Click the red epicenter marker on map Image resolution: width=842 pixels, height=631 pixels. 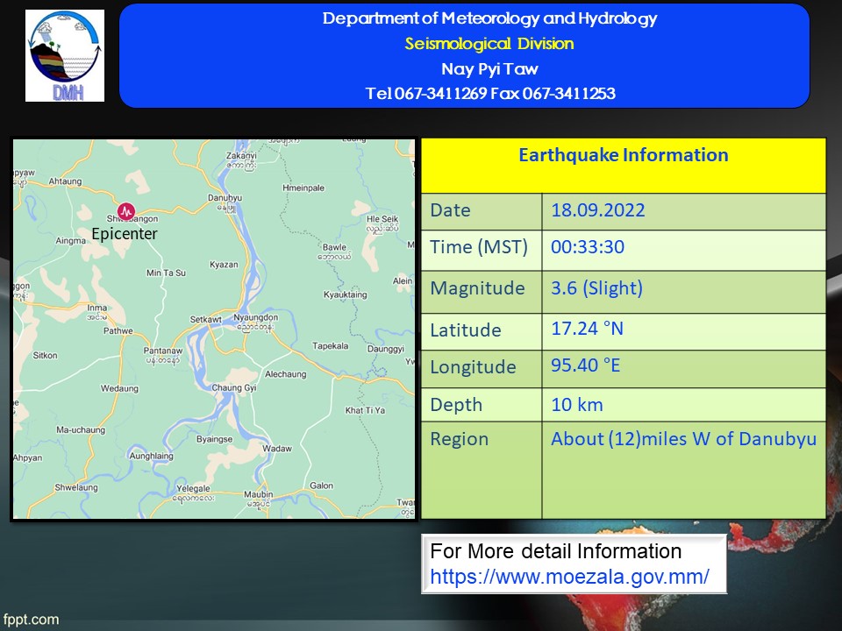coord(126,211)
